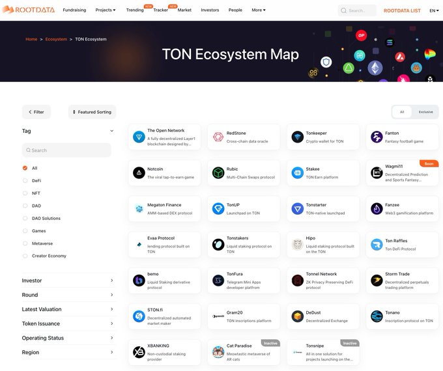Screen dimensions: 443x371
Task: Select the Metaverse tag radio button
Action: 25,243
